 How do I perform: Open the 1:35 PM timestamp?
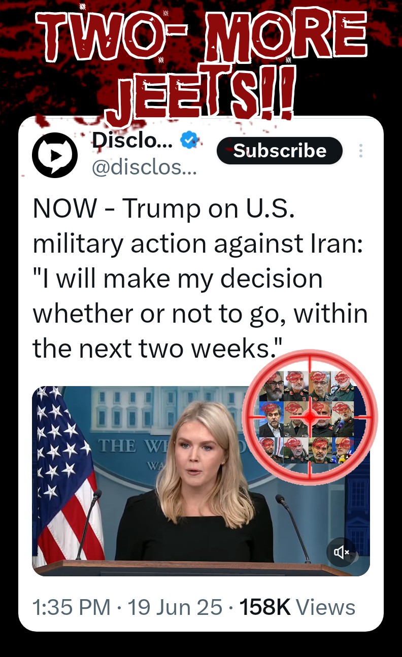pos(72,607)
